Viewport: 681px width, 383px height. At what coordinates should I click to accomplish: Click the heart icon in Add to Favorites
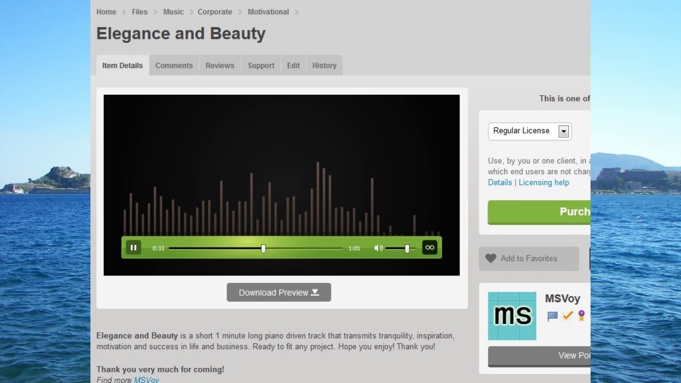[x=491, y=259]
